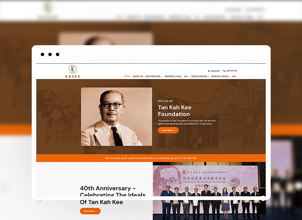
Task: Expand the Our Heritage dropdown arrow
Action: tap(162, 77)
